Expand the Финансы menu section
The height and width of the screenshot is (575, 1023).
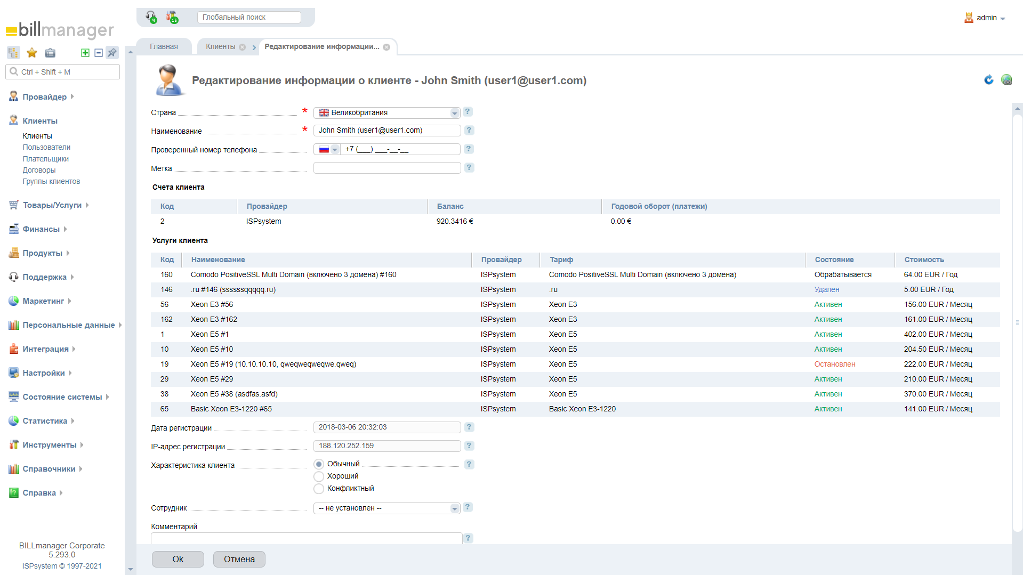tap(41, 229)
